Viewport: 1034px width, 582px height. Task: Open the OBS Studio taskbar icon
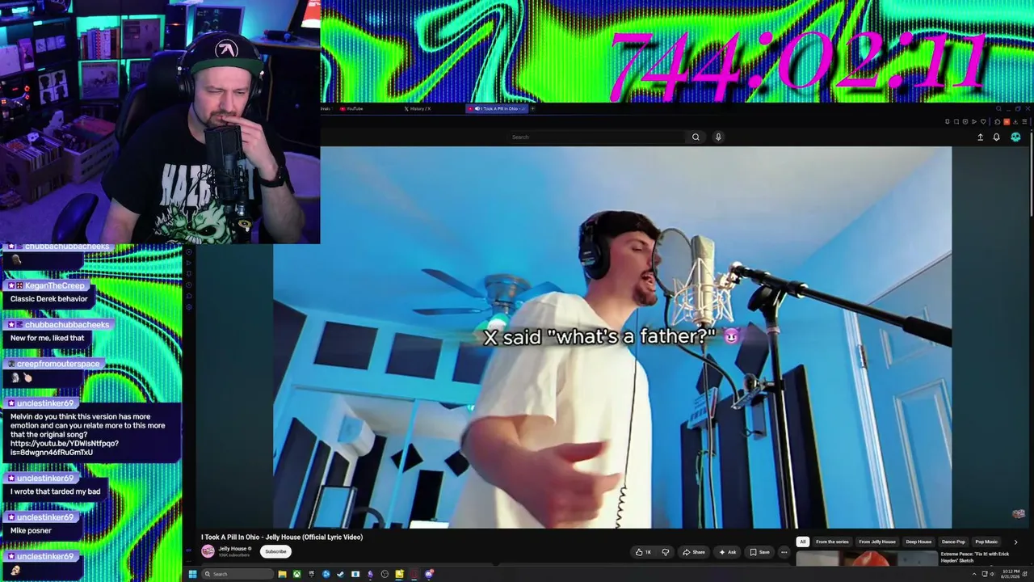pos(385,574)
